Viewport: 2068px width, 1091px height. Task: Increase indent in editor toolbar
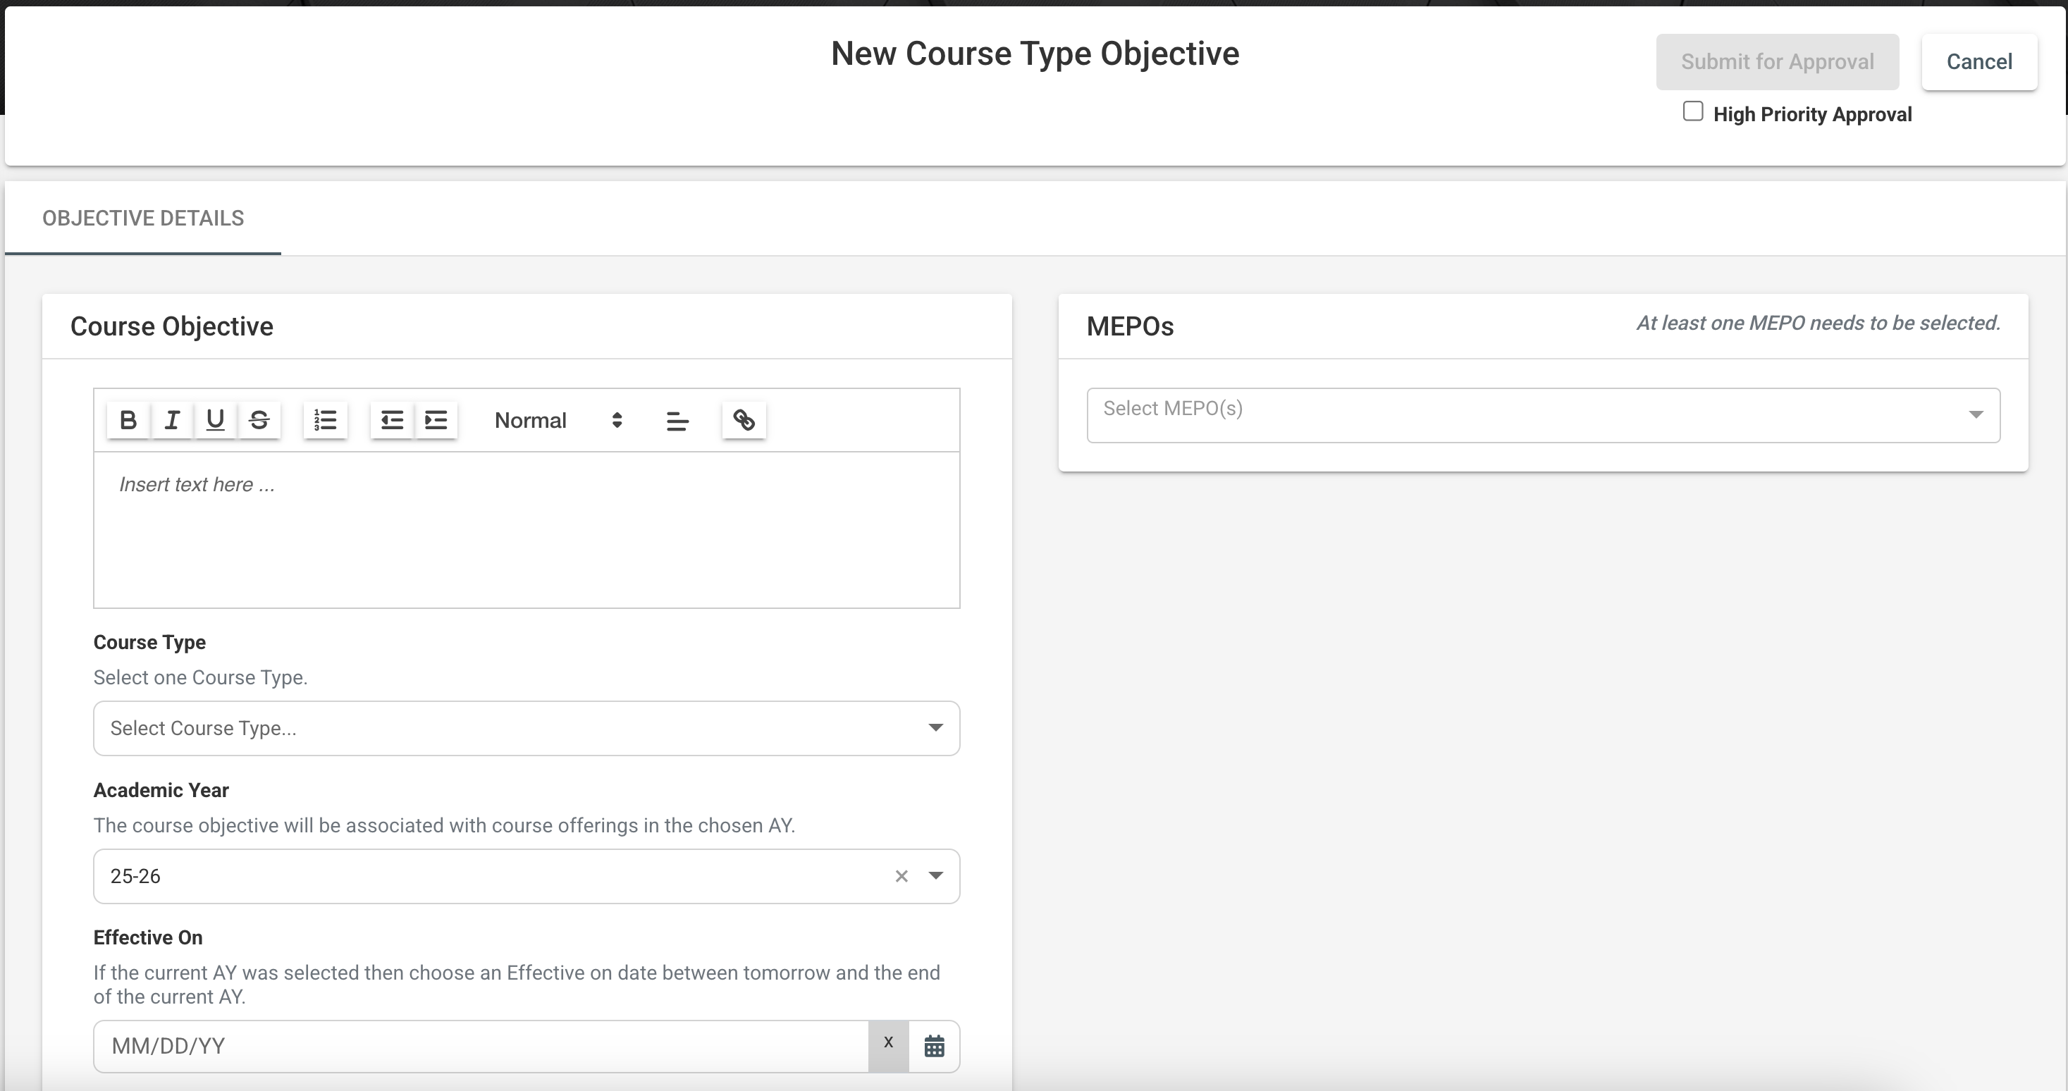436,420
